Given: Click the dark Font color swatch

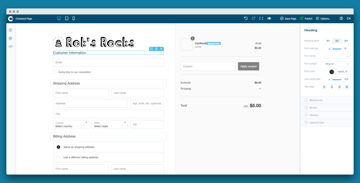Looking at the screenshot, I should click(x=331, y=72).
